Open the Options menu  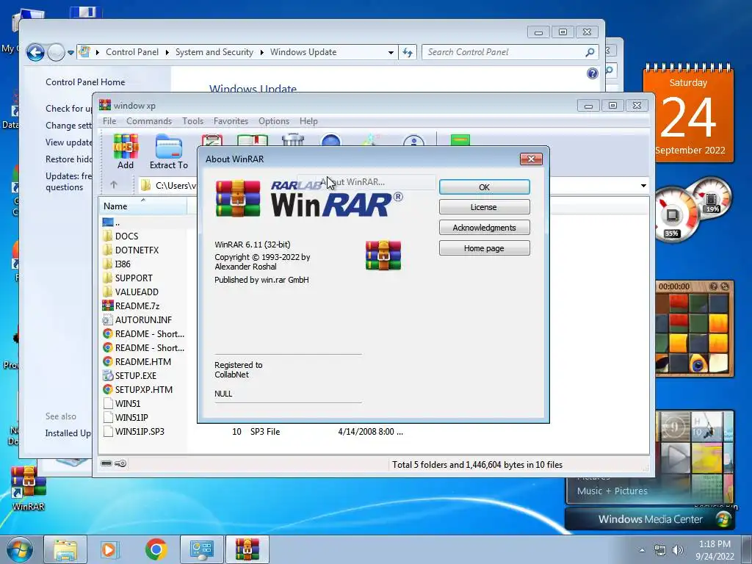click(274, 121)
